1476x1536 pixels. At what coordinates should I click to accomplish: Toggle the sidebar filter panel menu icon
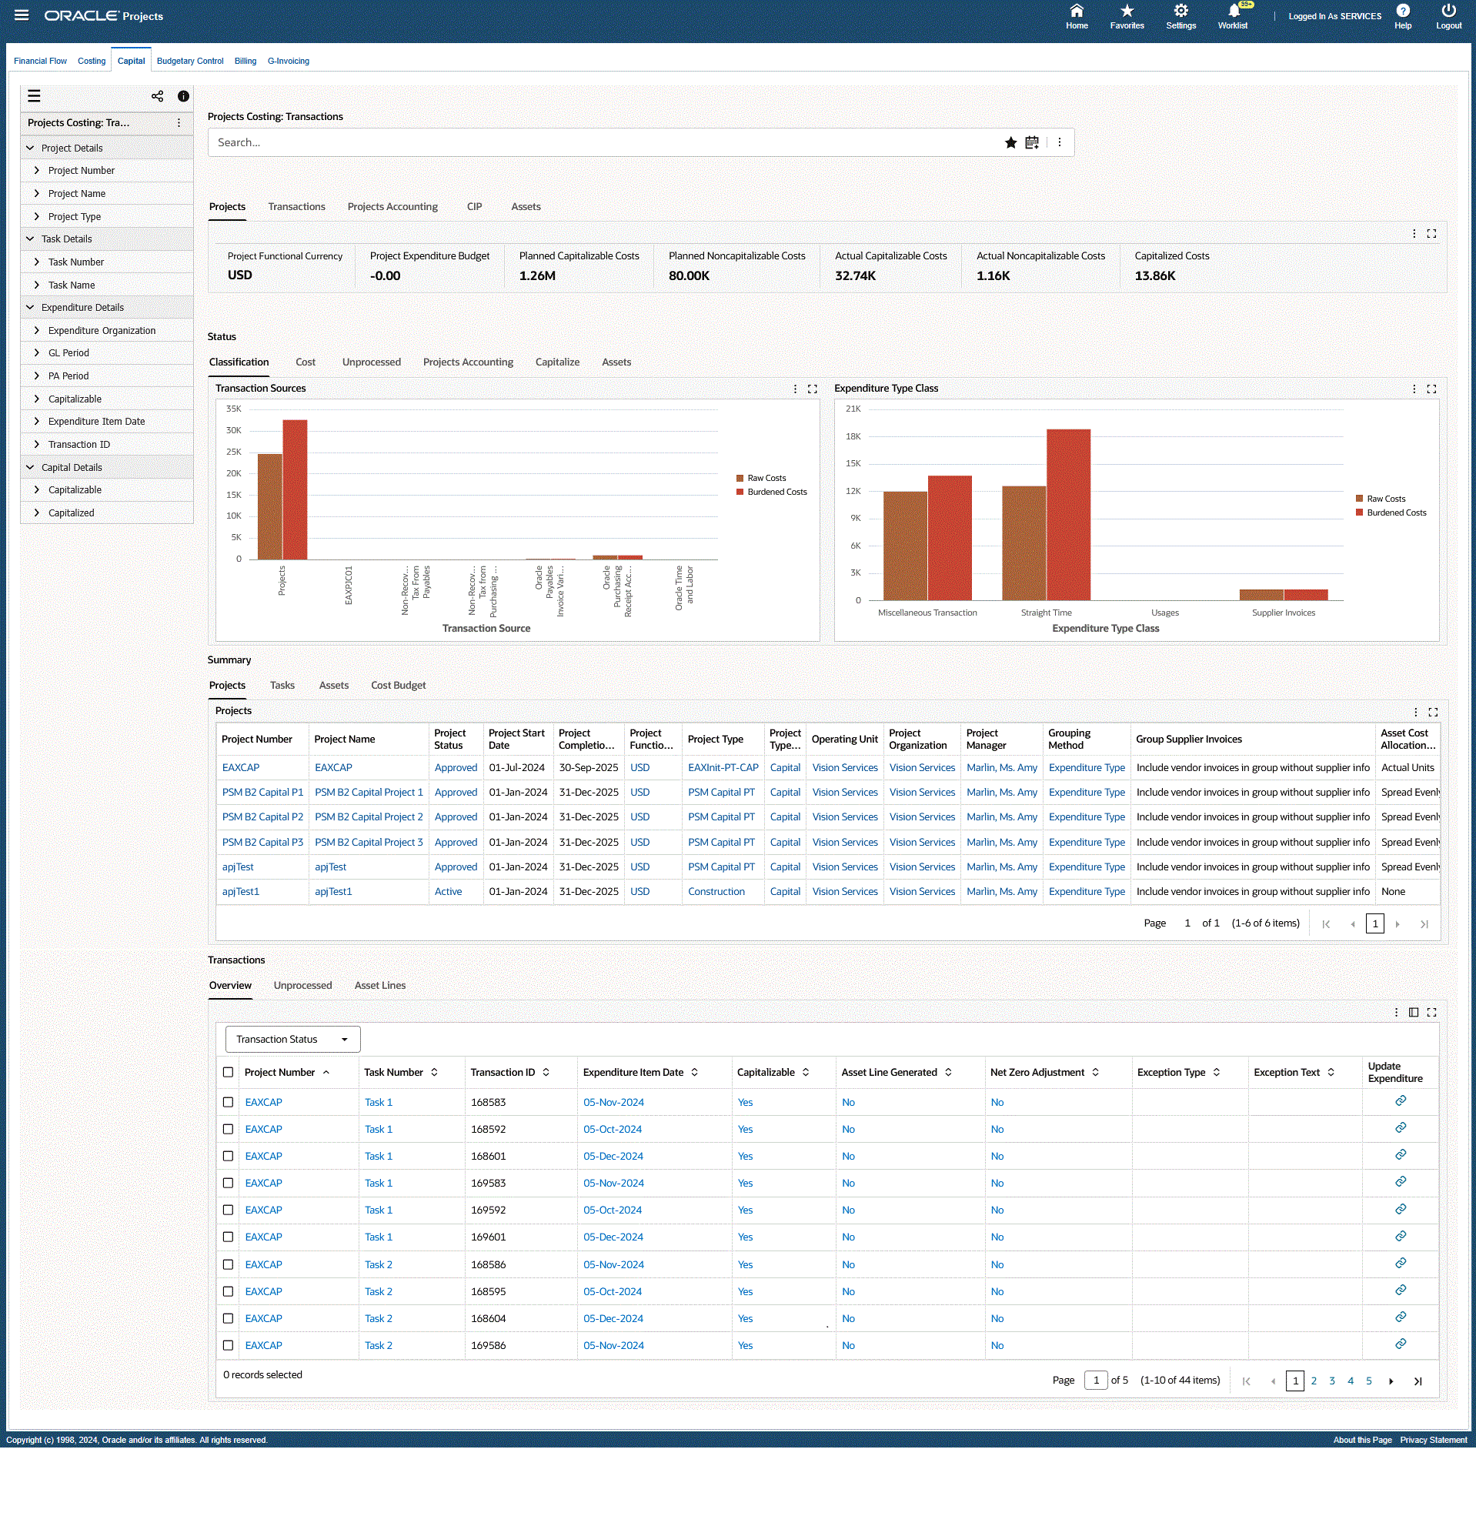tap(34, 96)
